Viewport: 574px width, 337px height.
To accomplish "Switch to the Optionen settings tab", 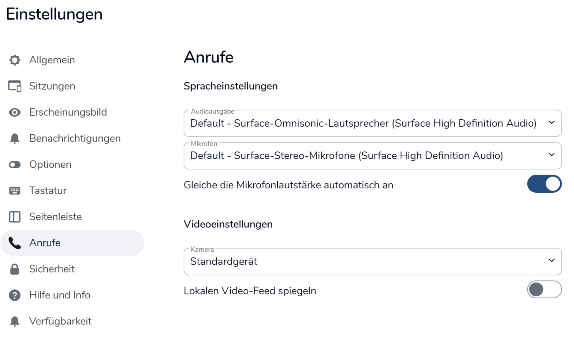I will click(x=50, y=165).
